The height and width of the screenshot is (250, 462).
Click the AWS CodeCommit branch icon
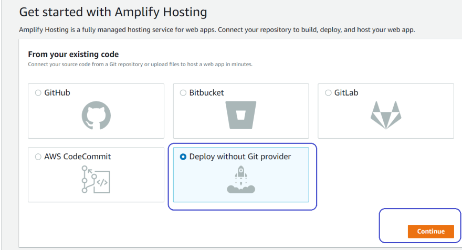[96, 180]
